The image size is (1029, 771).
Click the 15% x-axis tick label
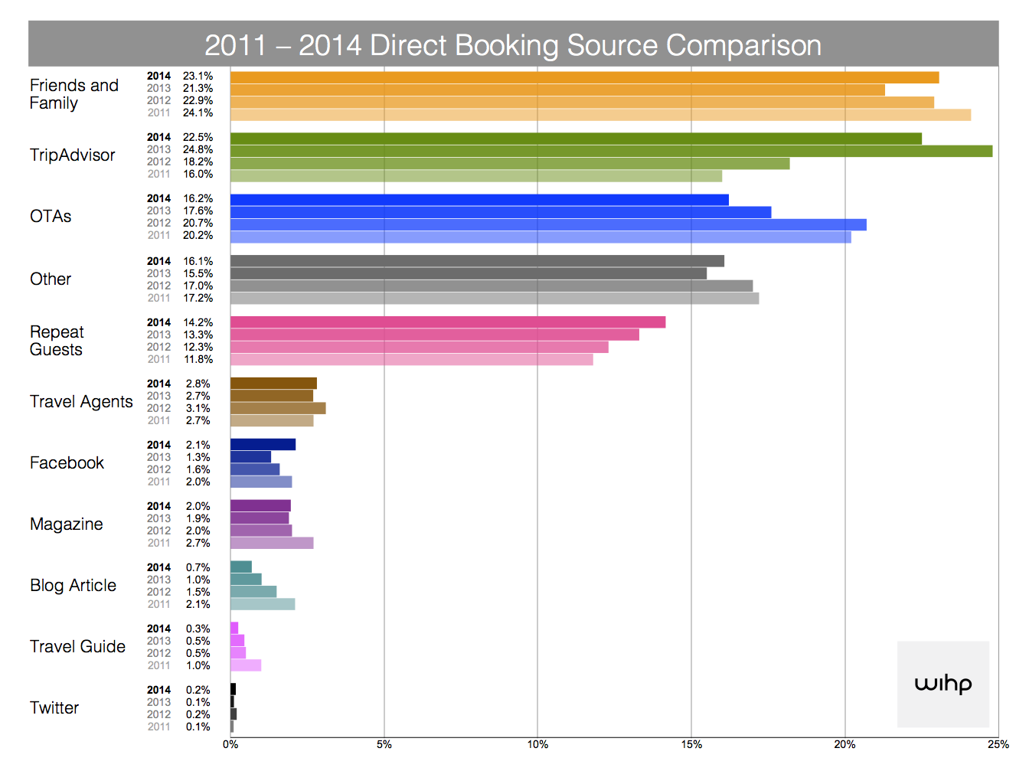pos(691,744)
